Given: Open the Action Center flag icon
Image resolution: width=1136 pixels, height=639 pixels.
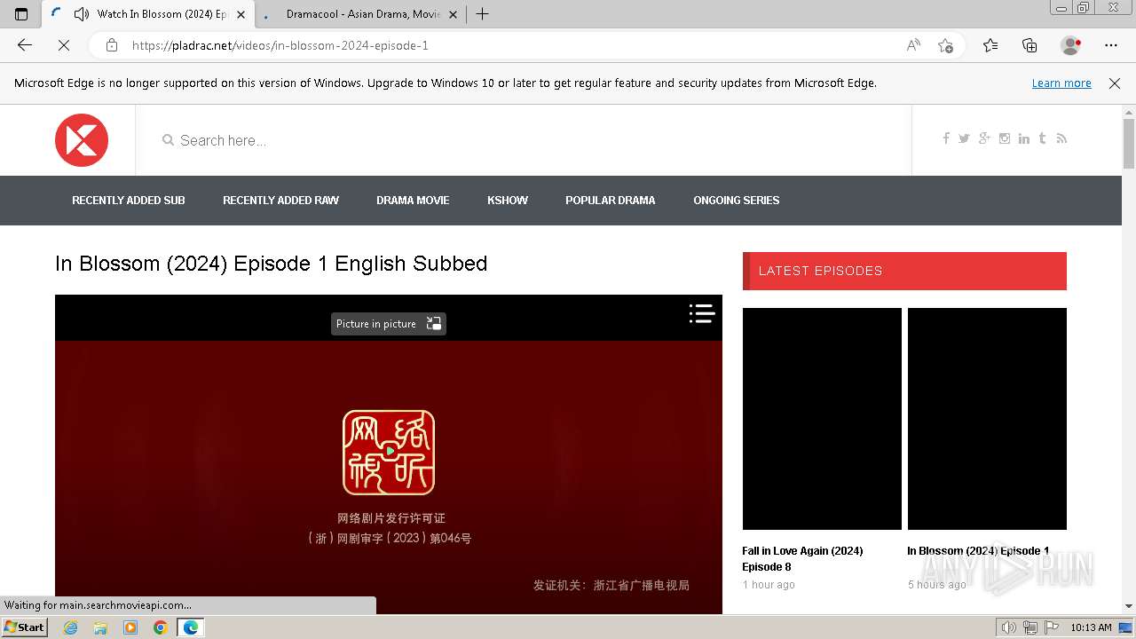Looking at the screenshot, I should [1050, 627].
